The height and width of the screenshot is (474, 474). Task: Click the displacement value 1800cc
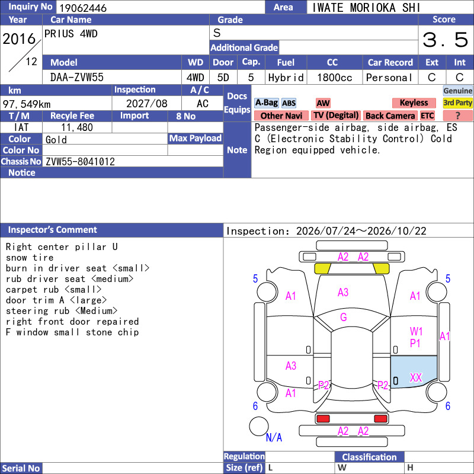[x=334, y=78]
